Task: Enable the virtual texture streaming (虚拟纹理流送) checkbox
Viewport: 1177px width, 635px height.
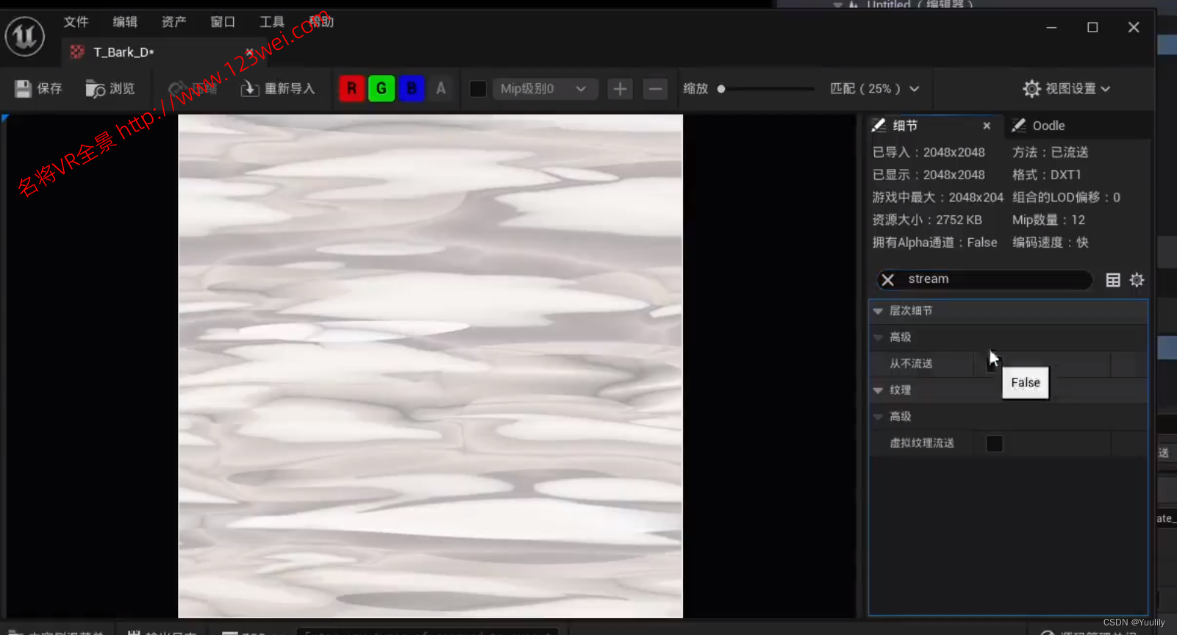Action: (x=994, y=443)
